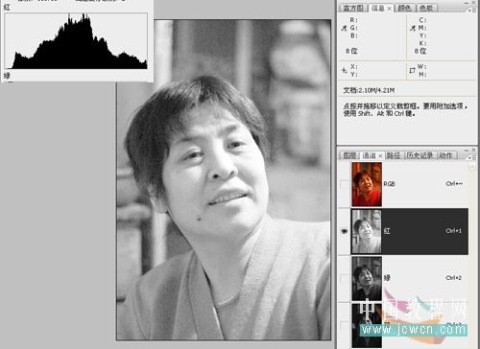Screen dimensions: 480x349
Task: Close the 信息 tab with its x
Action: tap(390, 9)
